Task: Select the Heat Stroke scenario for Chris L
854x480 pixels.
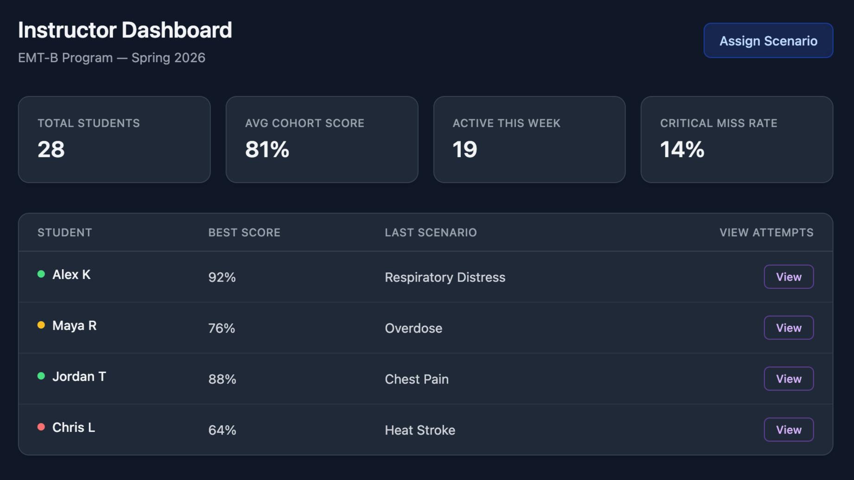Action: click(x=419, y=429)
